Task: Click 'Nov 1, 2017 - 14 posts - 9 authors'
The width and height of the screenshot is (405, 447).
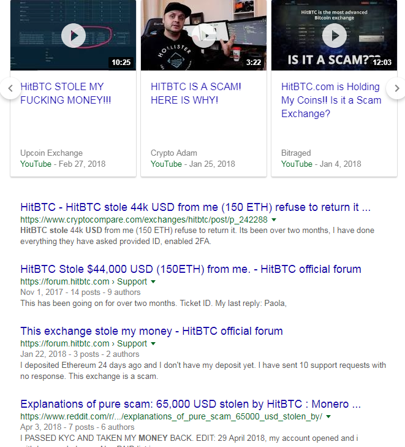Action: coord(80,292)
